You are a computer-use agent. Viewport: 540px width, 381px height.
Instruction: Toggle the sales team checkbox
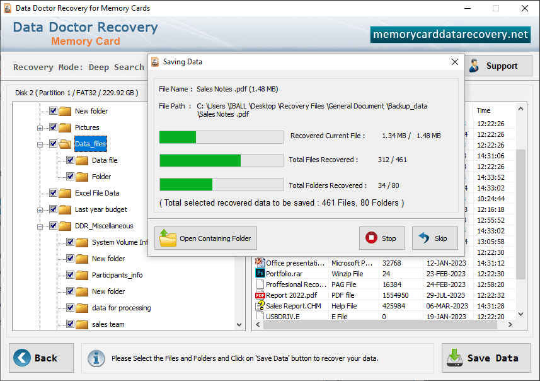coord(70,324)
